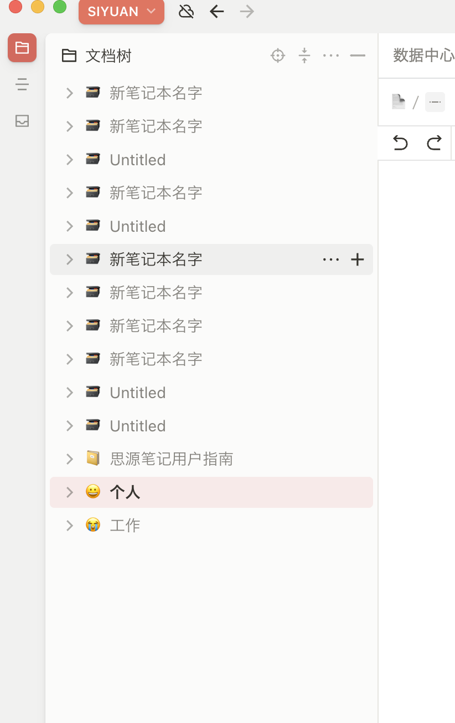Viewport: 455px width, 723px height.
Task: Open more menu for highlighted notebook
Action: click(331, 259)
